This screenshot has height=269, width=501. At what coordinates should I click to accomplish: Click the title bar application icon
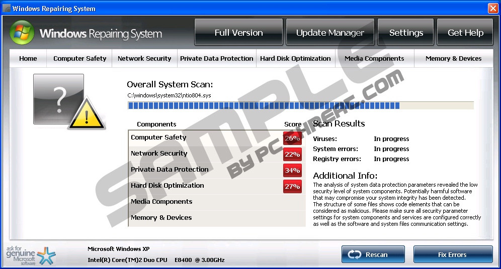[x=7, y=9]
